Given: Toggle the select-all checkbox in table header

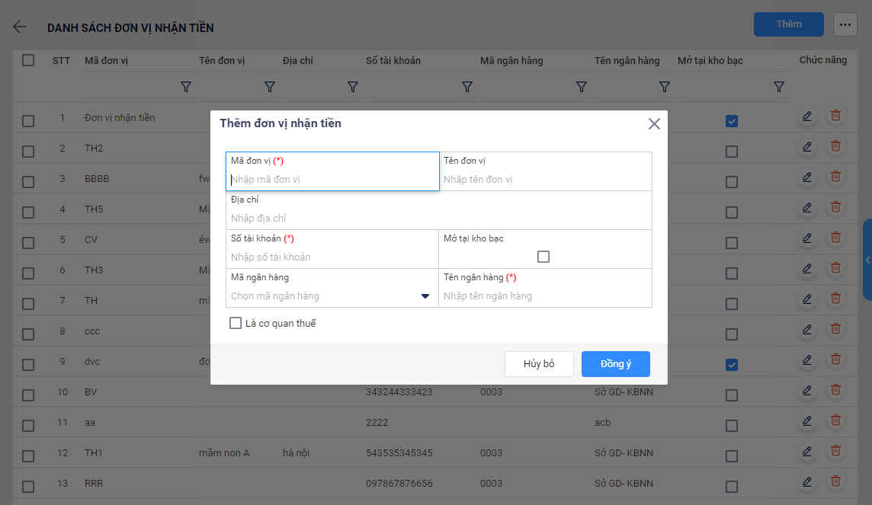Looking at the screenshot, I should click(28, 60).
